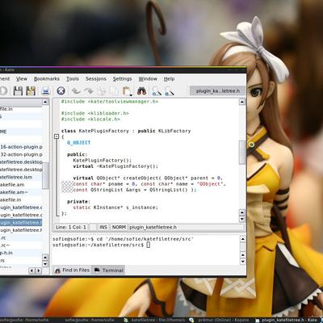Click the Print icon in toolbar

tap(46, 91)
